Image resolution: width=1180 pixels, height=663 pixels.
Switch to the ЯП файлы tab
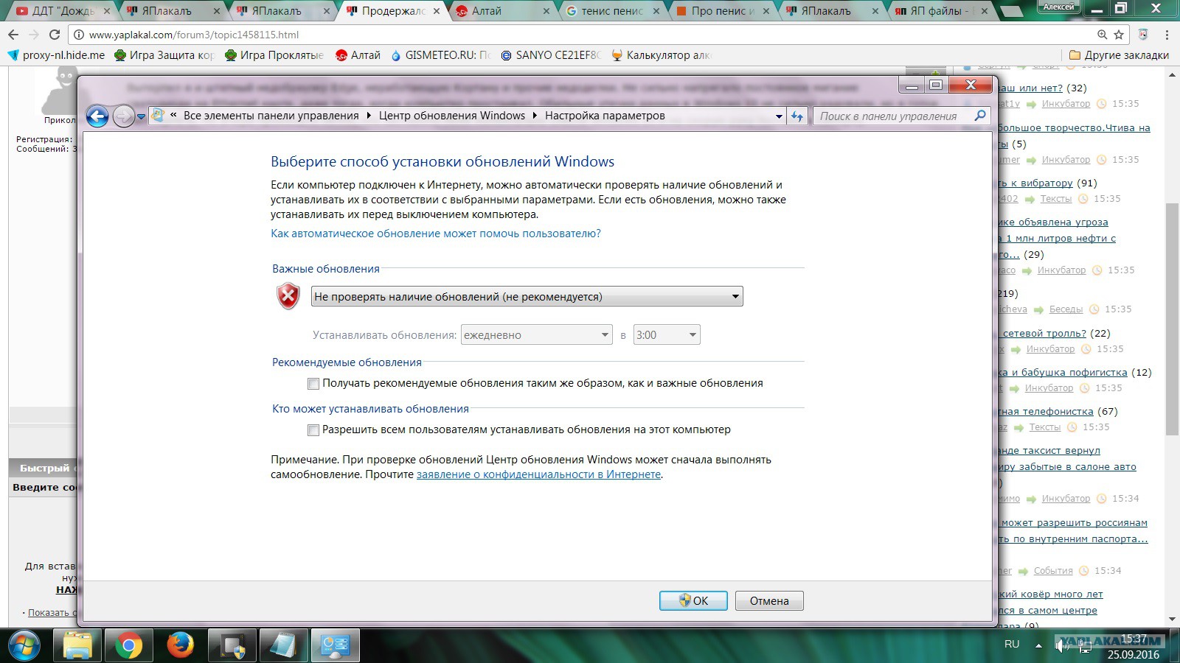tap(942, 11)
